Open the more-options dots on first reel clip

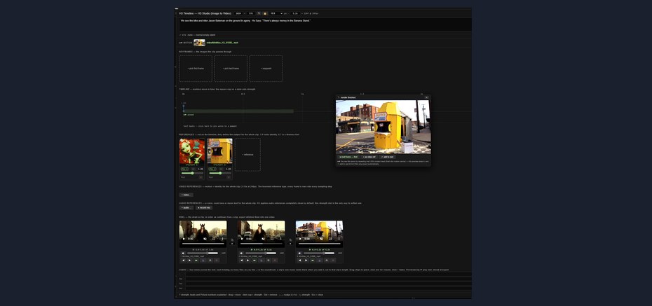(222, 239)
